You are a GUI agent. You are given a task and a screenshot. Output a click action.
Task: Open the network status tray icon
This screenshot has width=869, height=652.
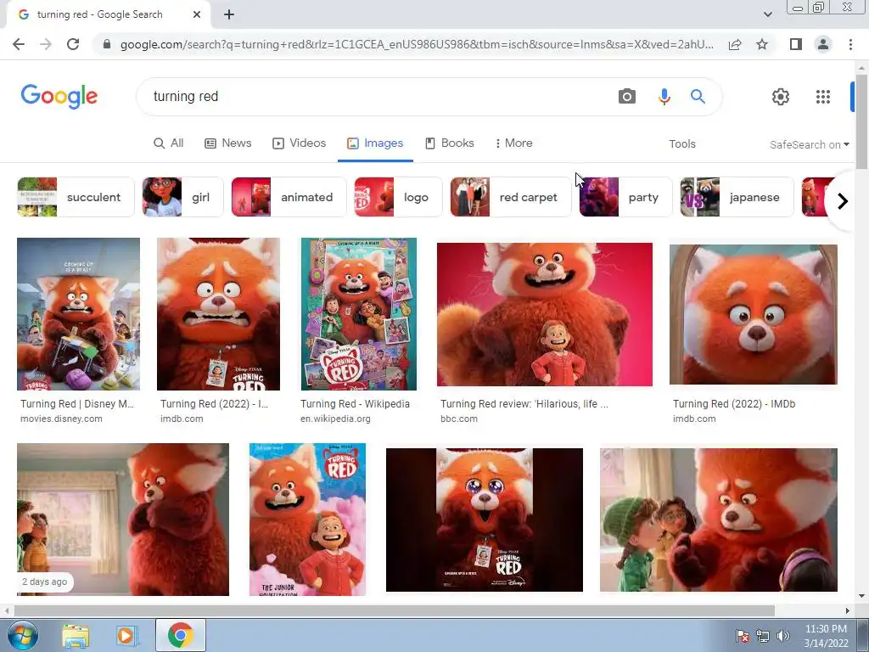[763, 636]
